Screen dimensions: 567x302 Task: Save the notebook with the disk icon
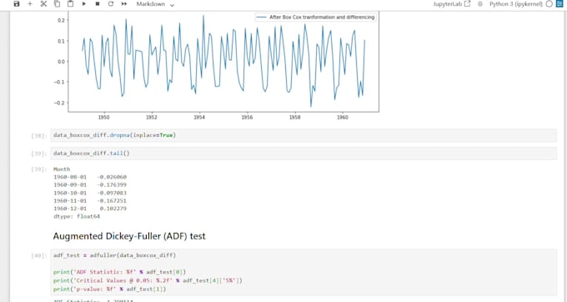click(x=17, y=4)
